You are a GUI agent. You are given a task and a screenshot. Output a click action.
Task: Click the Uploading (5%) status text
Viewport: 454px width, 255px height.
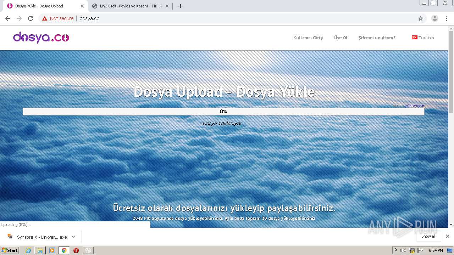(x=16, y=225)
